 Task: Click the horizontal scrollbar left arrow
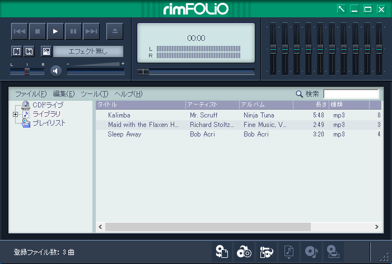[100, 227]
